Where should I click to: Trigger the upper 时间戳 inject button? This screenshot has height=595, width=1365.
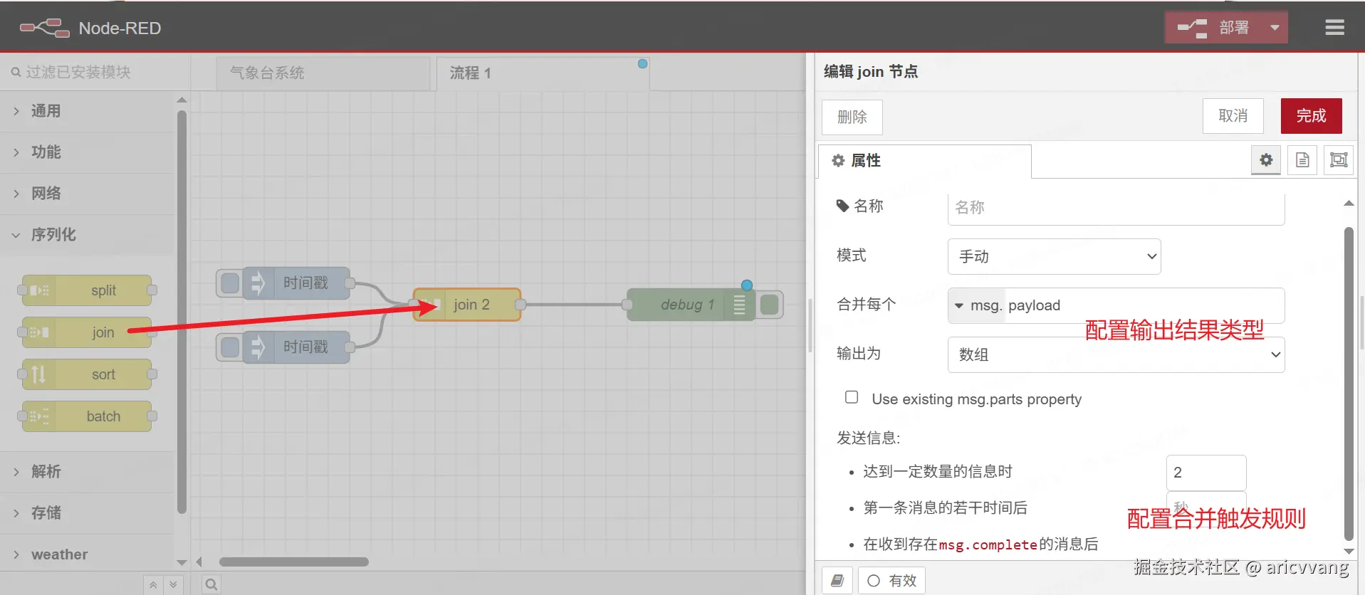pyautogui.click(x=230, y=283)
